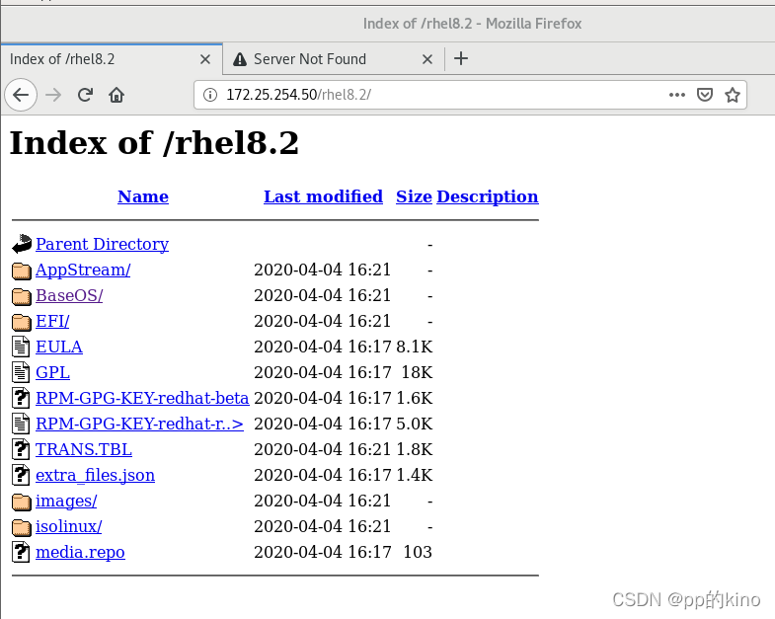This screenshot has width=775, height=619.
Task: Open the images/ directory
Action: [66, 502]
